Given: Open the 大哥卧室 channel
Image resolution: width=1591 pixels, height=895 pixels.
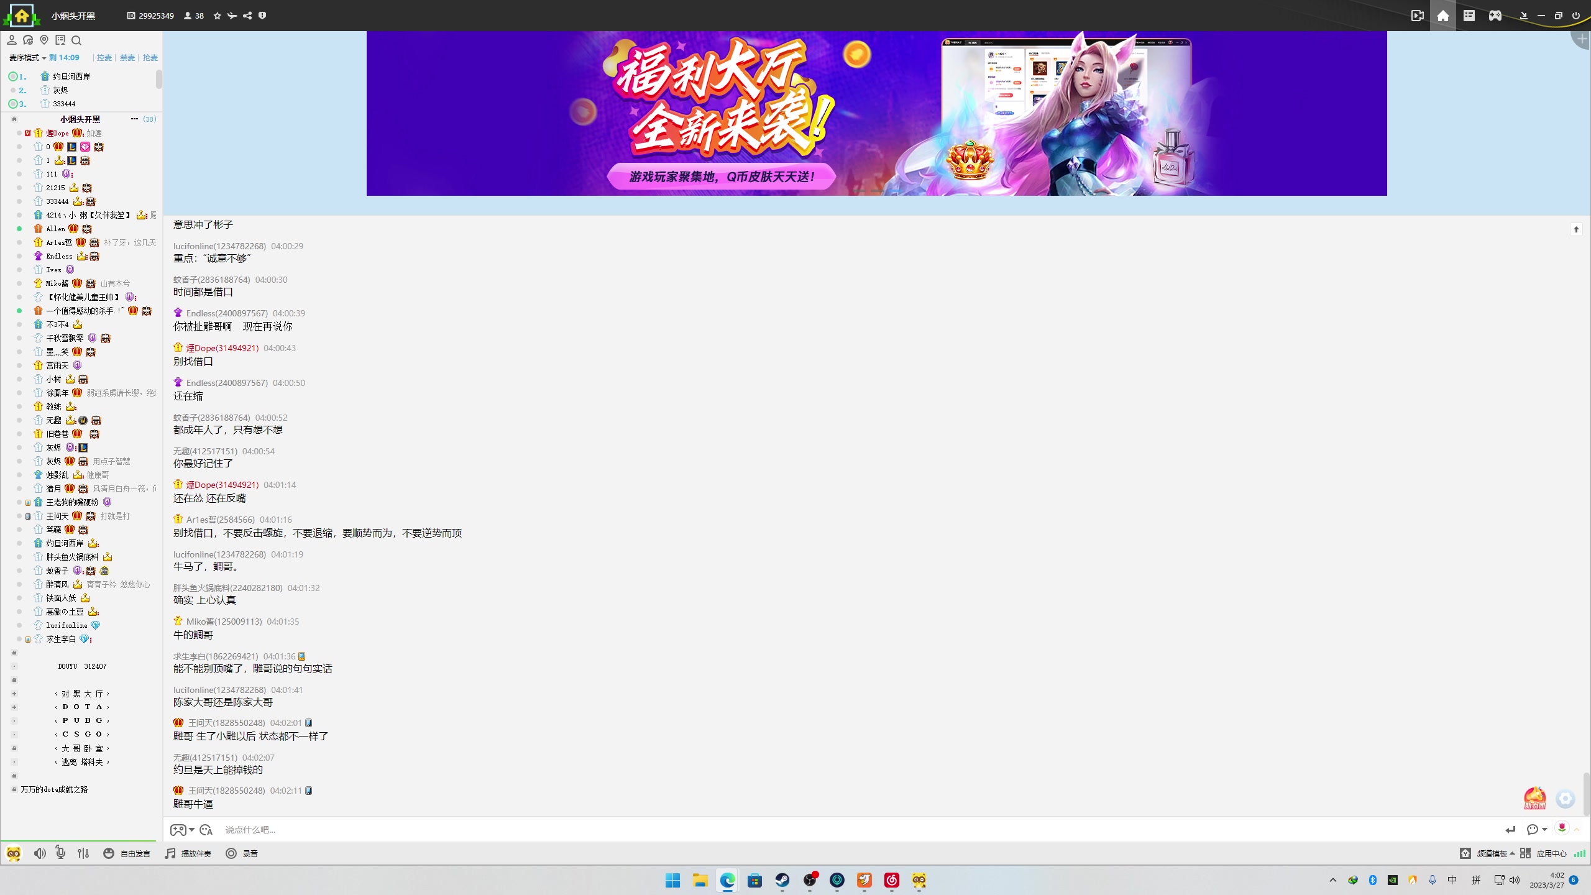Looking at the screenshot, I should click(x=82, y=748).
